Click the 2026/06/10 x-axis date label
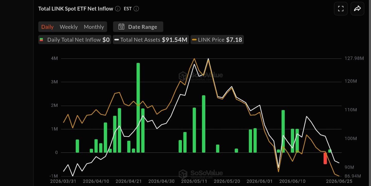 292,181
